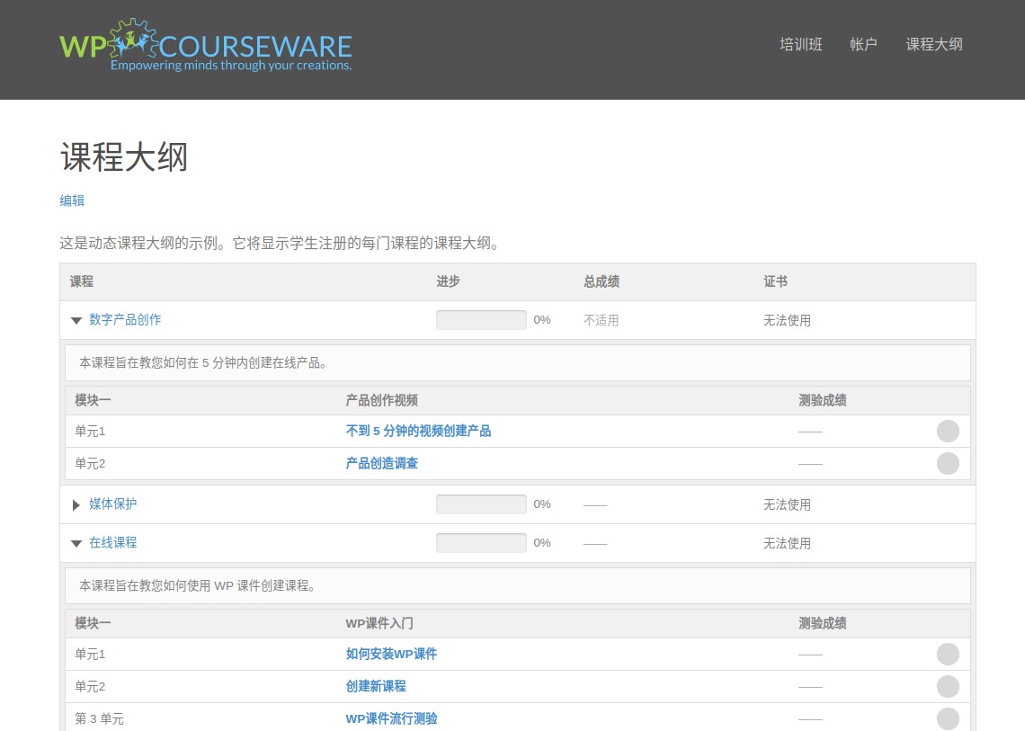This screenshot has height=731, width=1025.
Task: Select the course title 数字产品创作
Action: click(125, 319)
